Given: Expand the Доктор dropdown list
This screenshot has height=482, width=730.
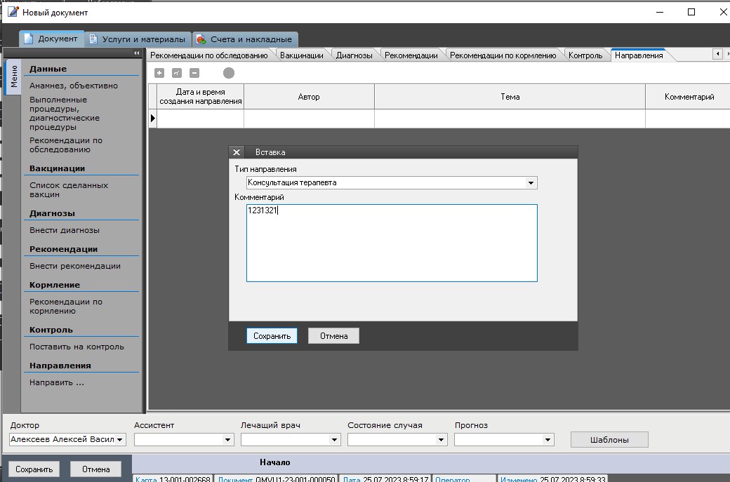Looking at the screenshot, I should click(x=120, y=440).
